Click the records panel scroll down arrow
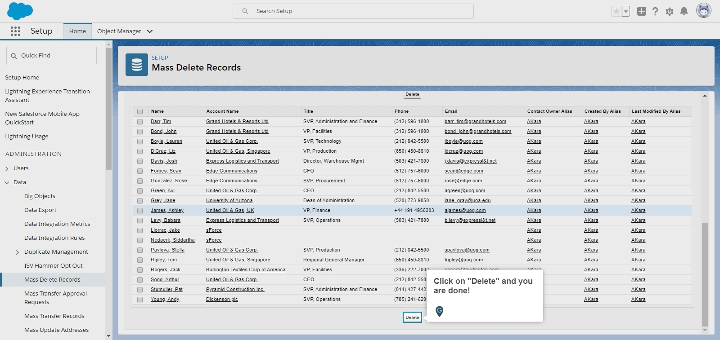 click(x=705, y=331)
